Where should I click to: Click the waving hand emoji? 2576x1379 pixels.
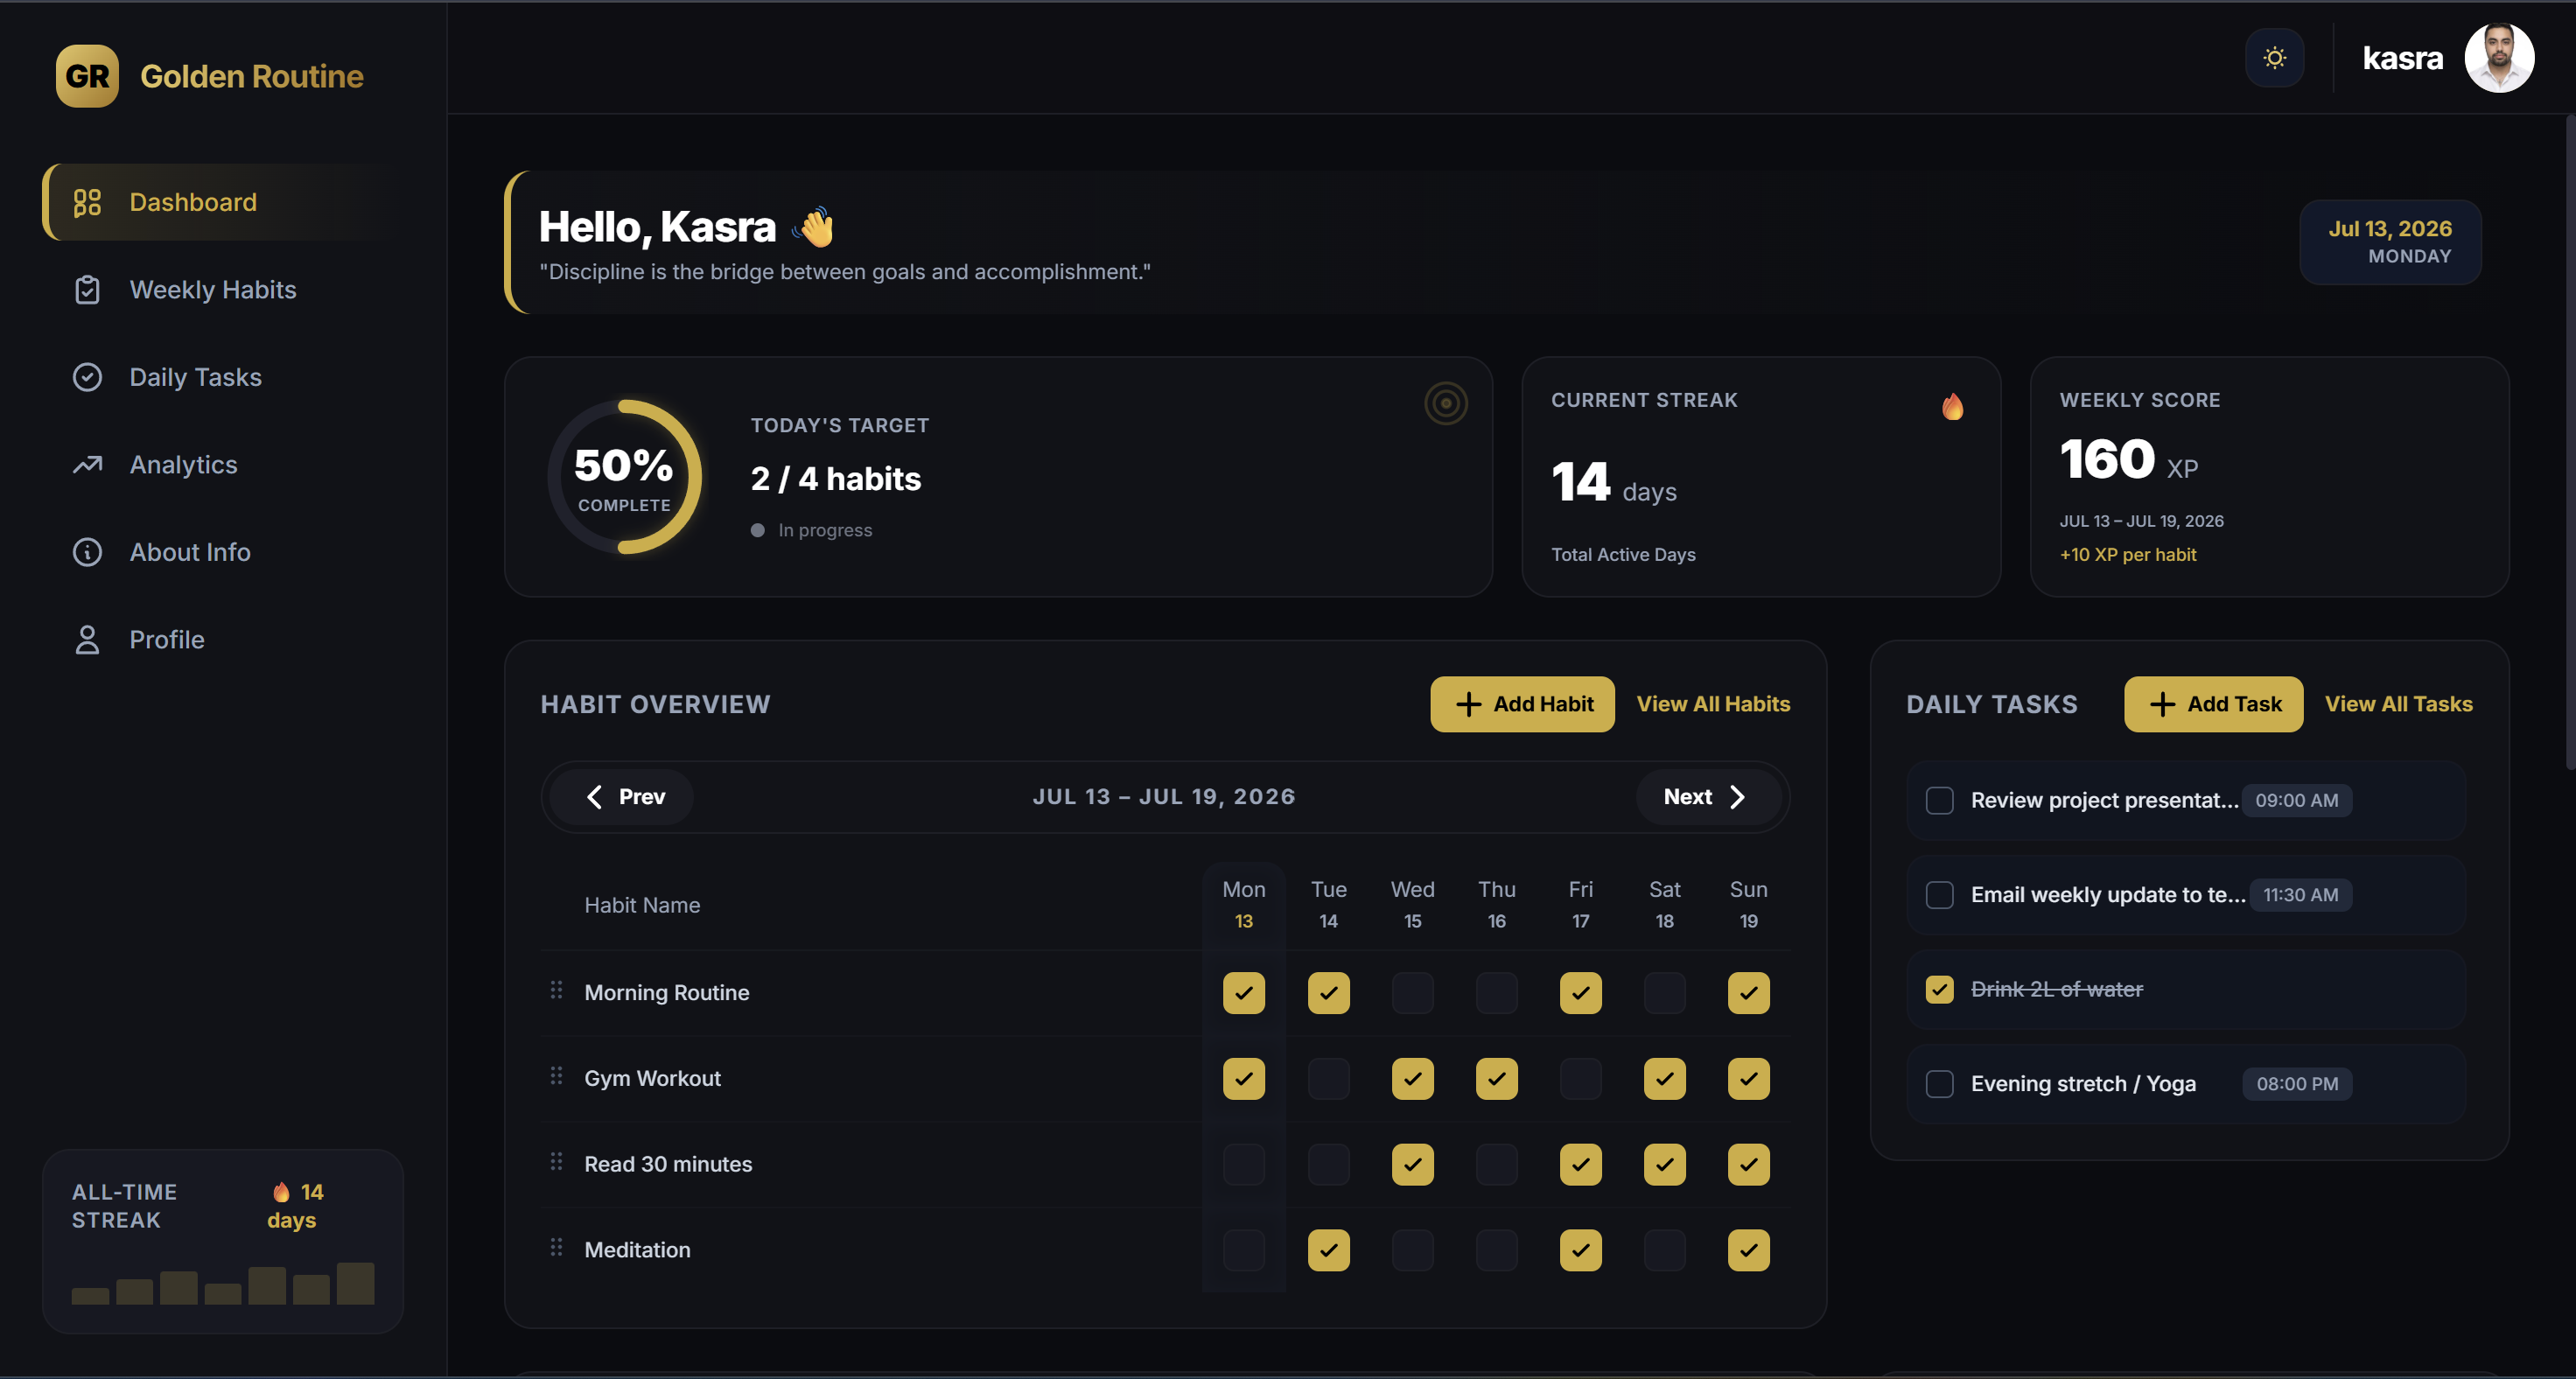(x=814, y=227)
